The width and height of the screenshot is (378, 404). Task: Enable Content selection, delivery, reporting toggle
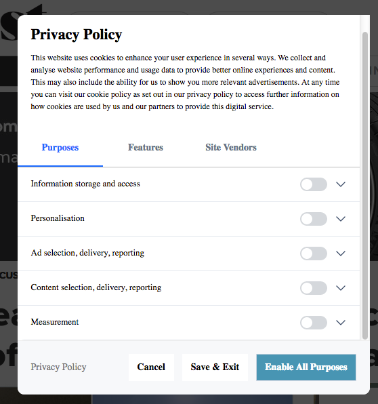(314, 288)
